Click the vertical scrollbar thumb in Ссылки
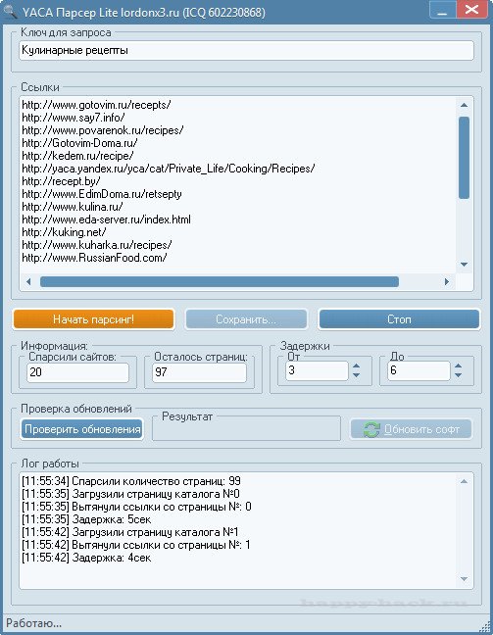The image size is (493, 635). point(465,158)
